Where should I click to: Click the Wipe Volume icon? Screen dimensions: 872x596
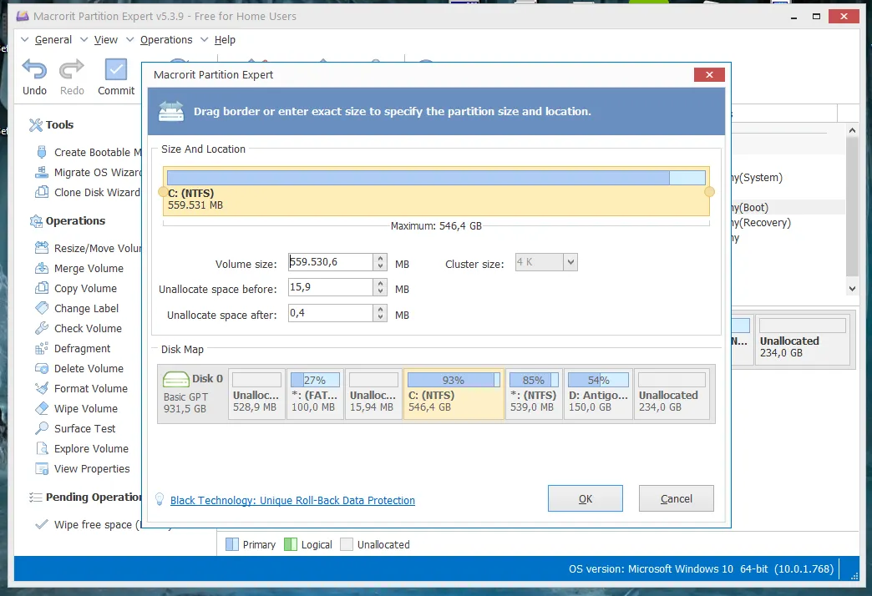pyautogui.click(x=42, y=409)
